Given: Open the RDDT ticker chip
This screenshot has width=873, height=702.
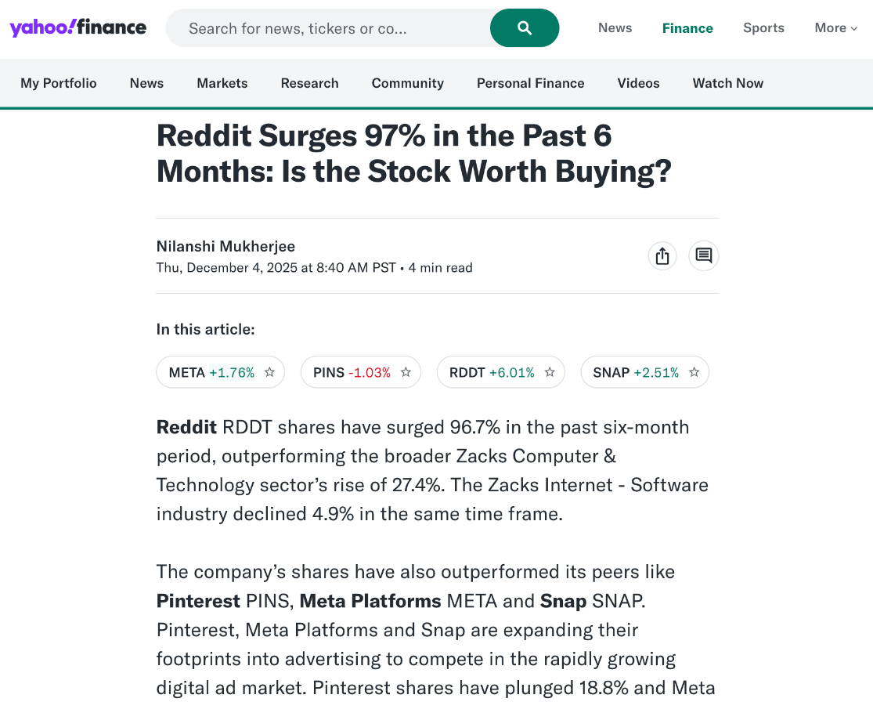Looking at the screenshot, I should point(492,373).
